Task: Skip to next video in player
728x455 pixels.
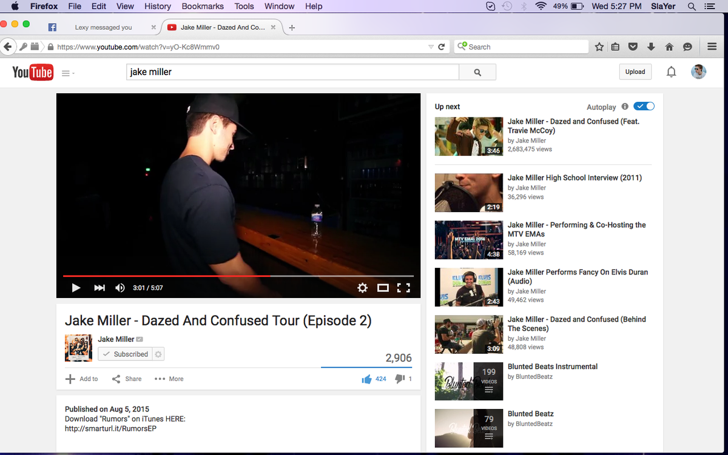Action: click(x=99, y=288)
